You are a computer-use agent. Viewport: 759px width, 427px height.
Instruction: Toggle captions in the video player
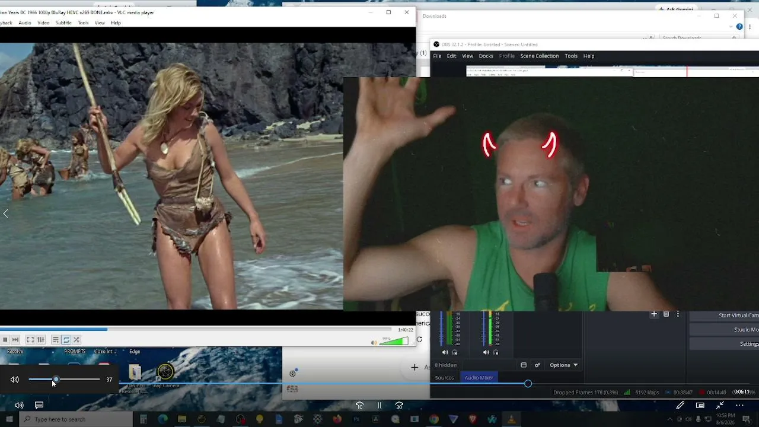click(x=39, y=405)
